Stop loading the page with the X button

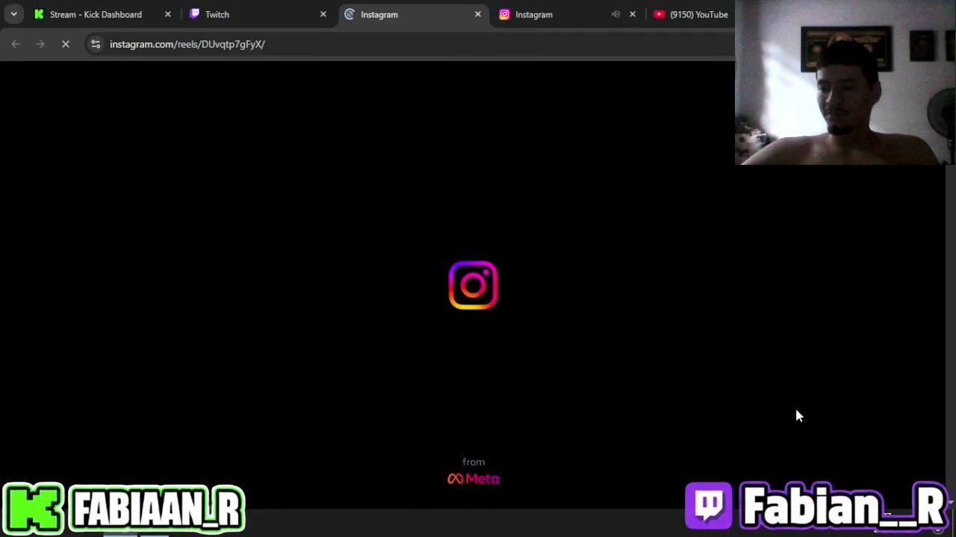click(66, 44)
